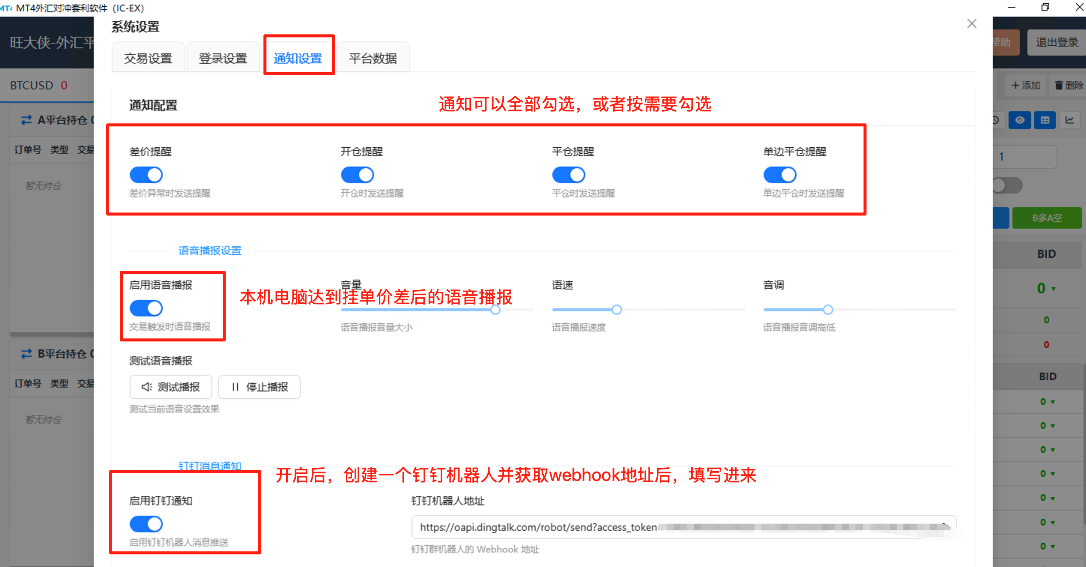Open the line chart icon button
Image resolution: width=1086 pixels, height=567 pixels.
(x=1070, y=120)
